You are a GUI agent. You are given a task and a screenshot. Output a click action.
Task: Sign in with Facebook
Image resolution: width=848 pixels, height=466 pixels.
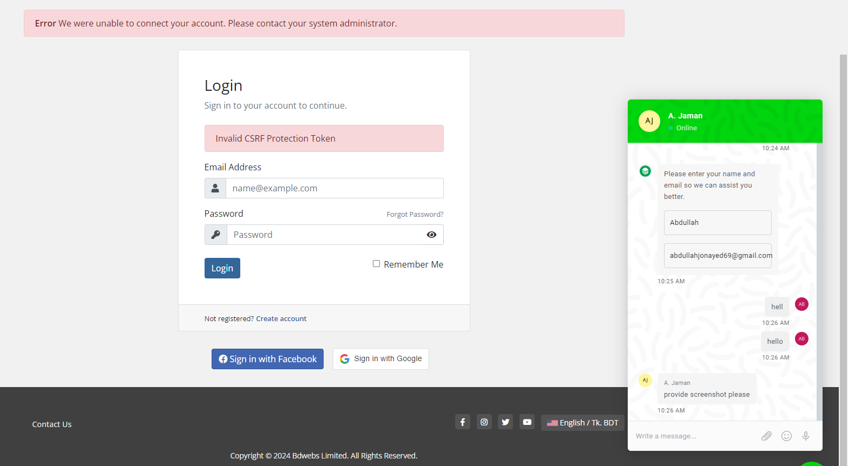pyautogui.click(x=267, y=359)
